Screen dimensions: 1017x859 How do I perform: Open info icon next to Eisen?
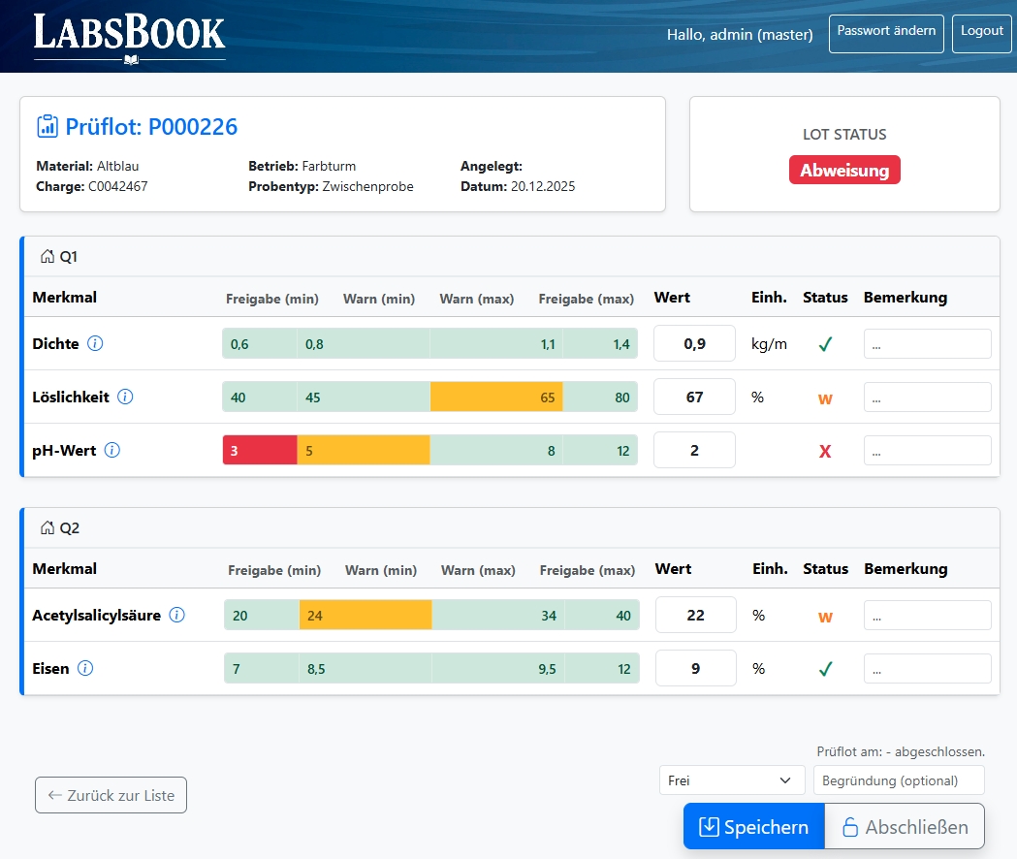point(85,668)
